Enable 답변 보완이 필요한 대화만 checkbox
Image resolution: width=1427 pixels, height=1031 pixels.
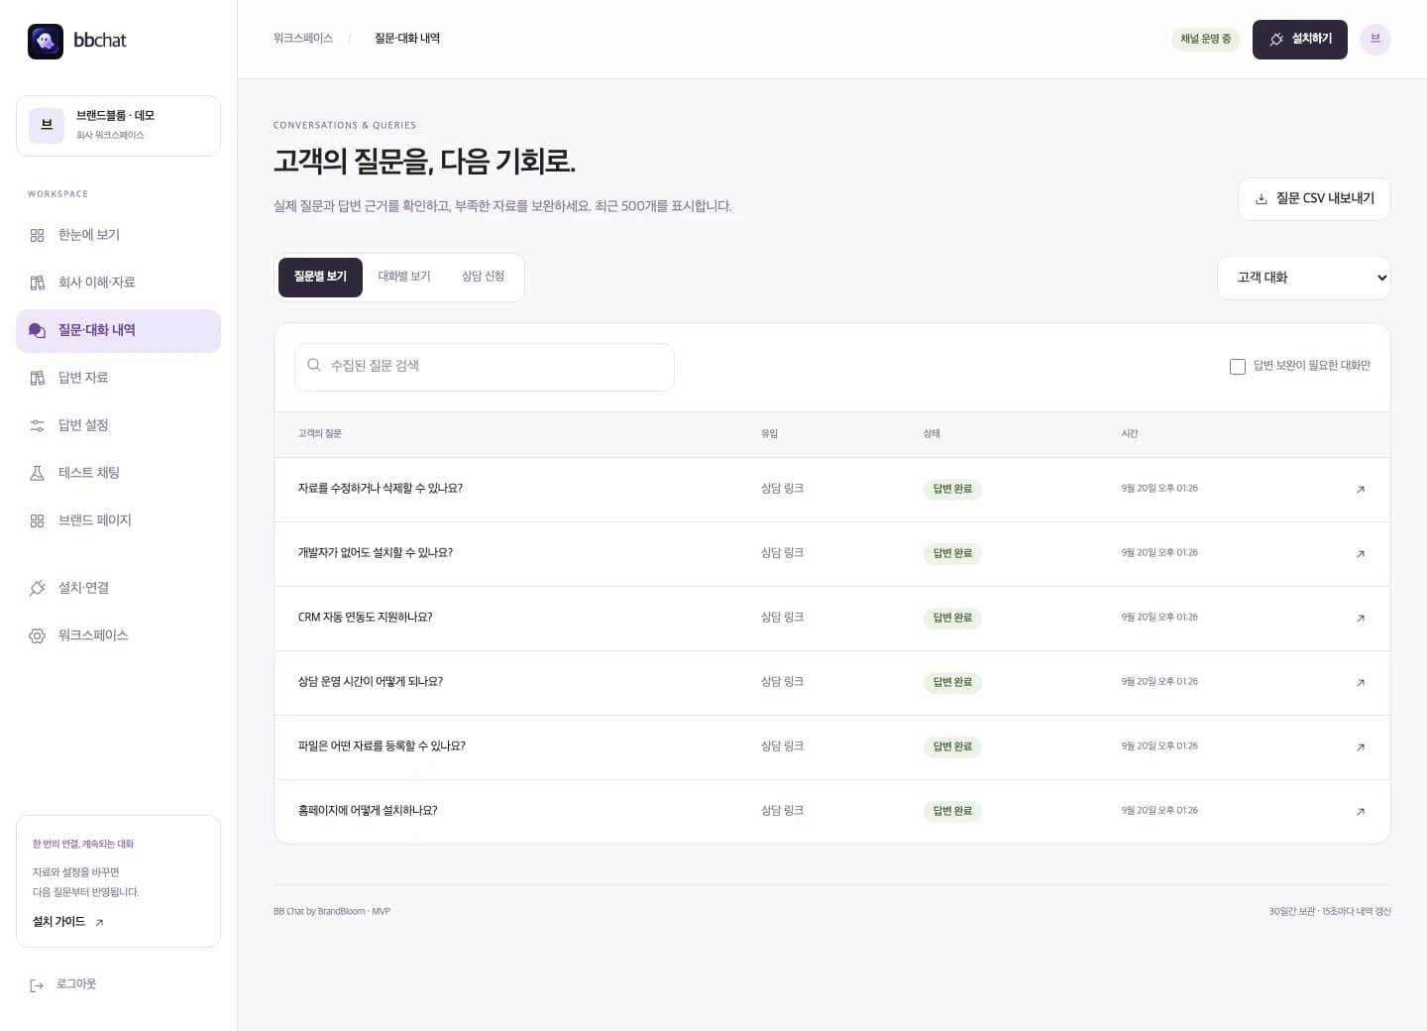pyautogui.click(x=1238, y=367)
